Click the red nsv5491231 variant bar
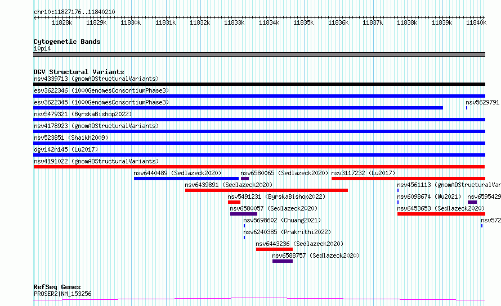501x306 pixels. (234, 202)
